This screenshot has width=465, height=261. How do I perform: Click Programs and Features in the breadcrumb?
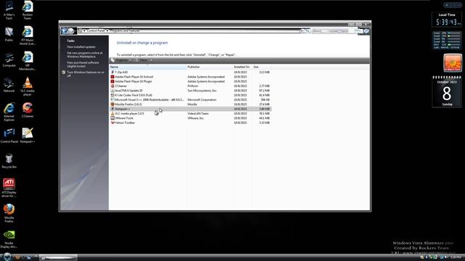(x=124, y=30)
